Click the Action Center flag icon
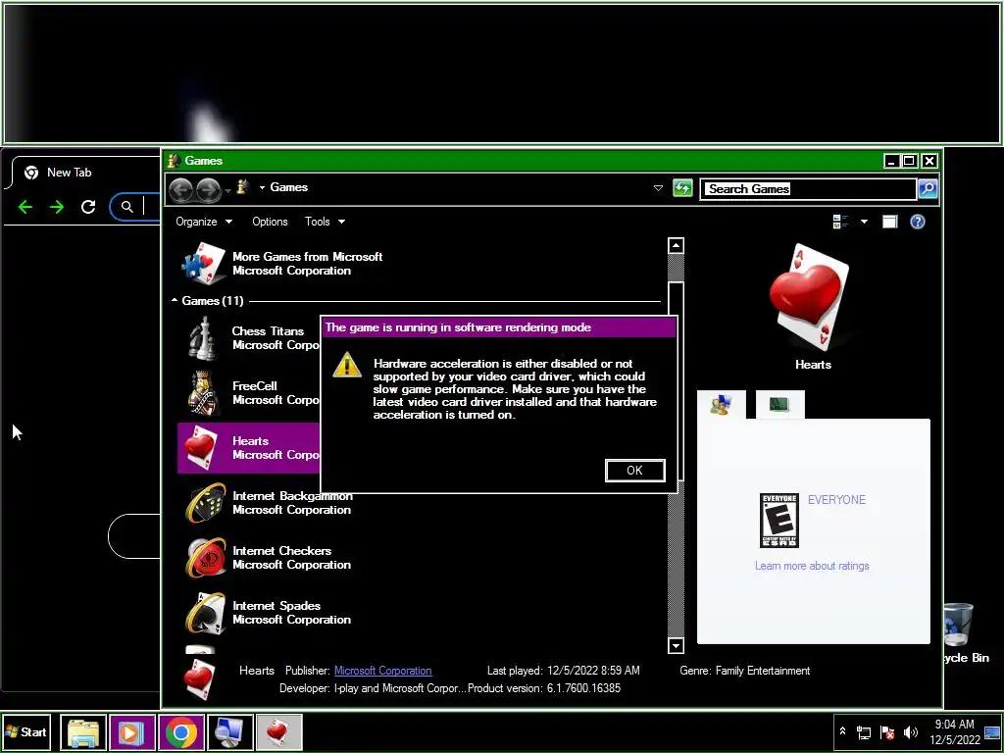The width and height of the screenshot is (1004, 753). click(x=886, y=731)
